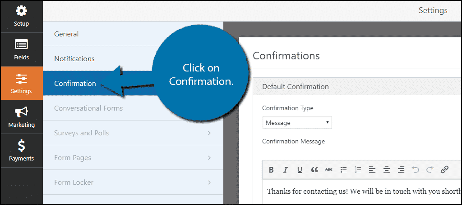Expand the Form Locker chevron
This screenshot has width=462, height=205.
point(209,183)
